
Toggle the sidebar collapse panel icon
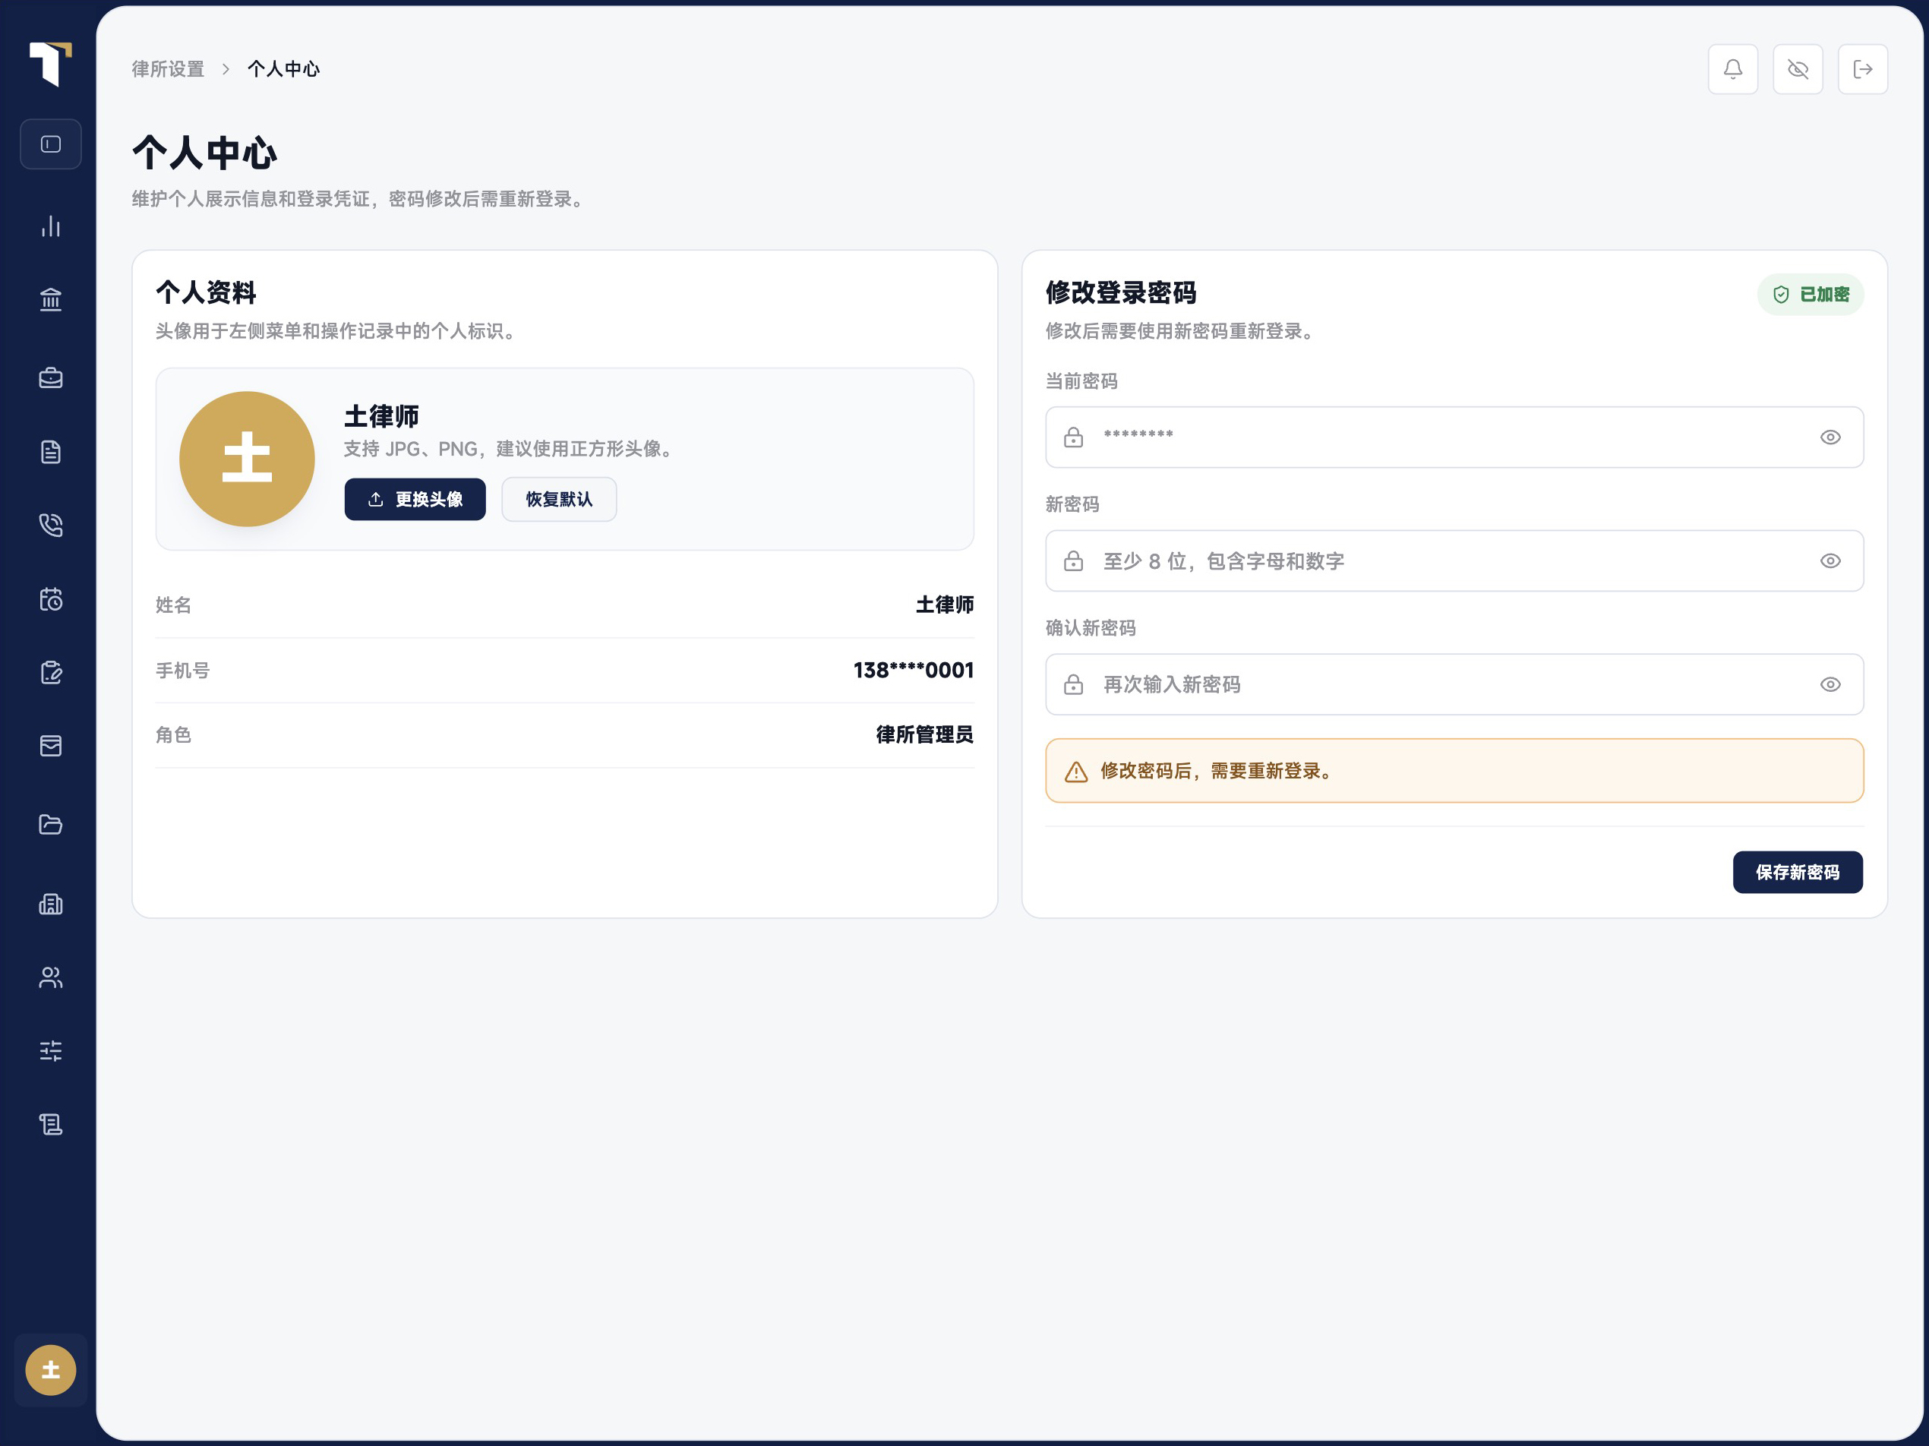pyautogui.click(x=51, y=144)
